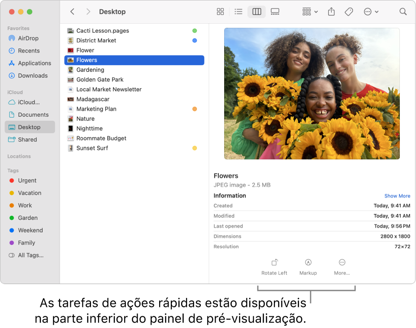
Task: Select the Marketing Plan file
Action: 134,109
